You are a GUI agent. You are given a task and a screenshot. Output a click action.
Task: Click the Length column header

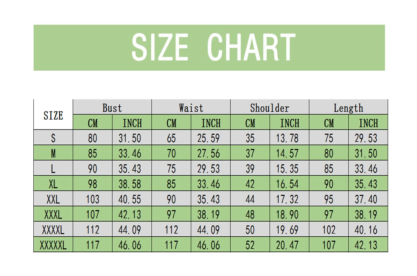tap(348, 108)
